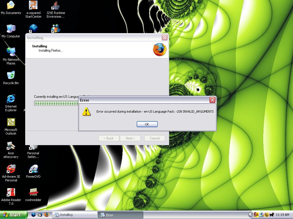The image size is (293, 219).
Task: Switch to the Error taskbar button
Action: [121, 215]
